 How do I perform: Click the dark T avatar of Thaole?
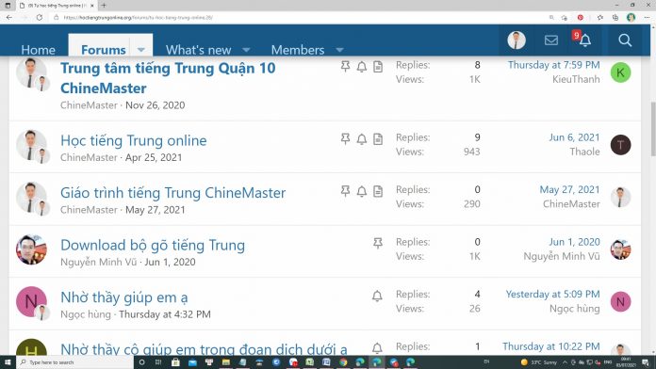pos(620,145)
